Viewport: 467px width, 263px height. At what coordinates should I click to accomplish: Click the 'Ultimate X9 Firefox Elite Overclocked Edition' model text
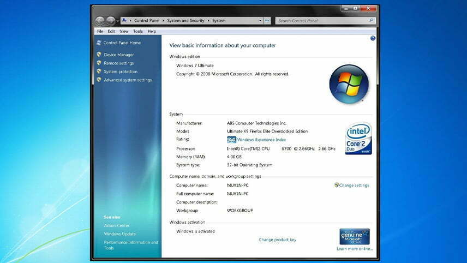point(267,131)
